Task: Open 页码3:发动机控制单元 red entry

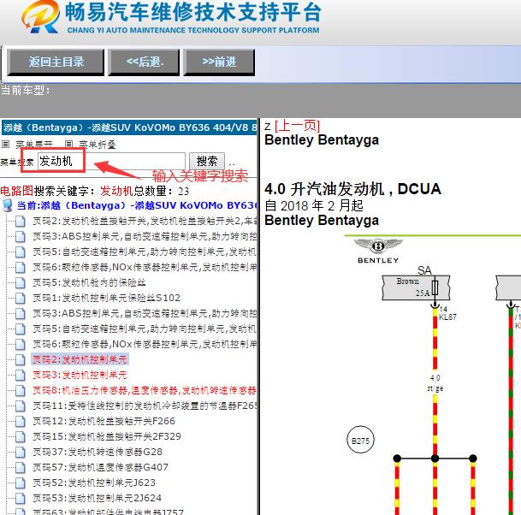Action: (x=80, y=375)
